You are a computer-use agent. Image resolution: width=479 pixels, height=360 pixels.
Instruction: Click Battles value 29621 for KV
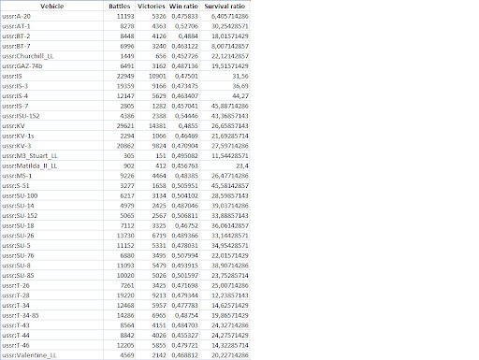click(x=125, y=126)
